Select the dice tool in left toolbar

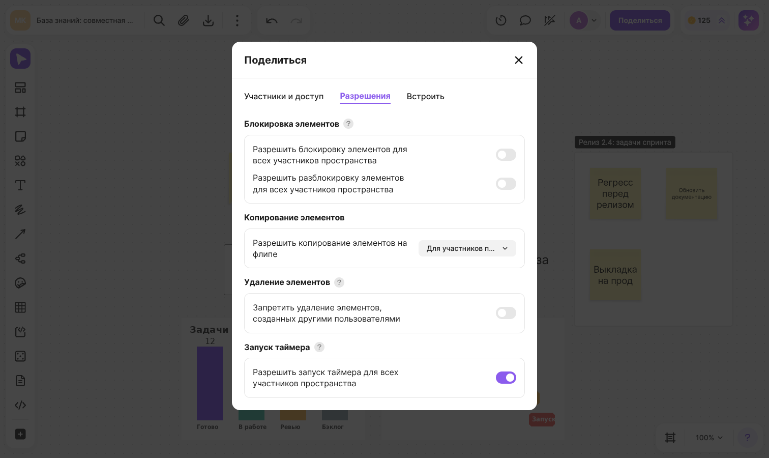[20, 356]
